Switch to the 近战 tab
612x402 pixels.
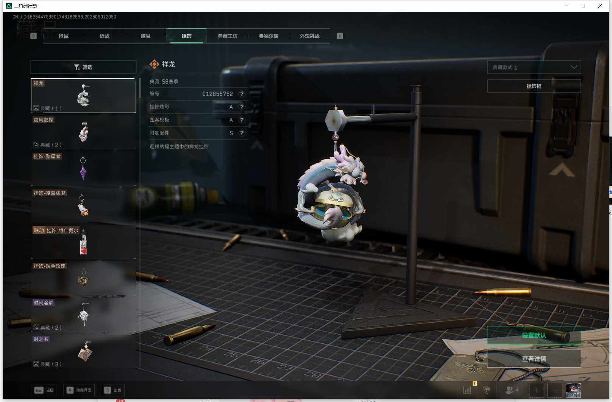(x=105, y=36)
